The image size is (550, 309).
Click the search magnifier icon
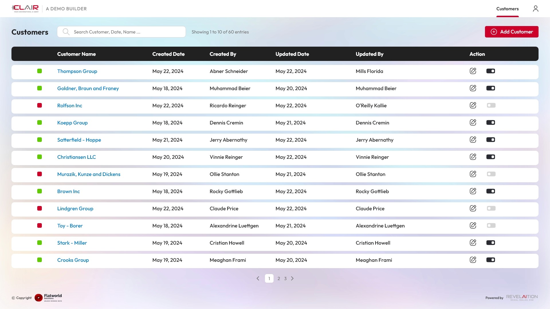[66, 32]
